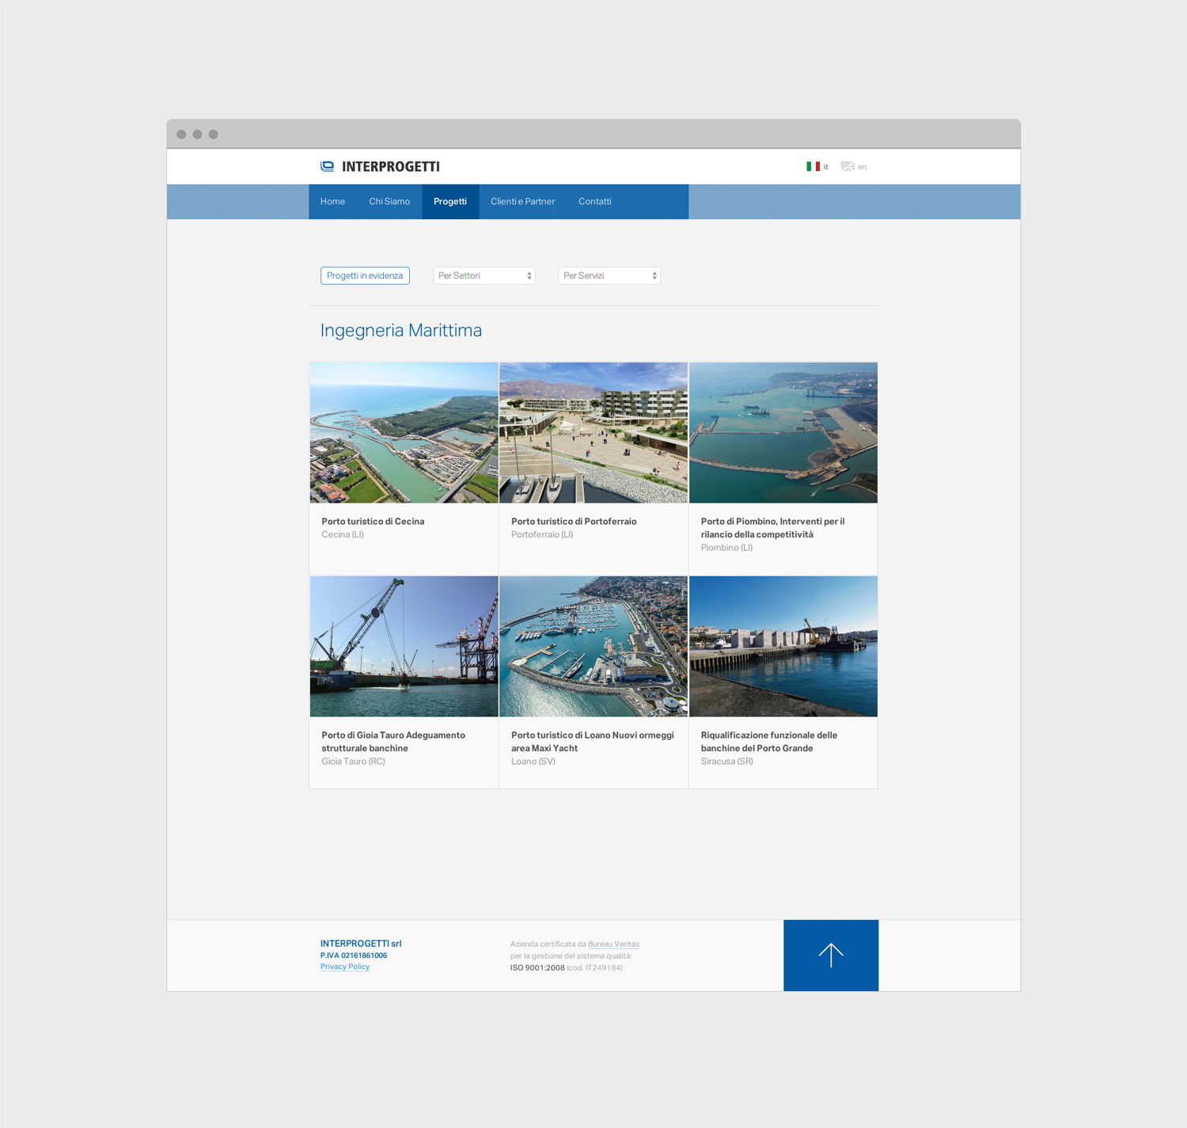Click the Progetti in evidenza button
Screen dimensions: 1187x1128
(x=365, y=275)
